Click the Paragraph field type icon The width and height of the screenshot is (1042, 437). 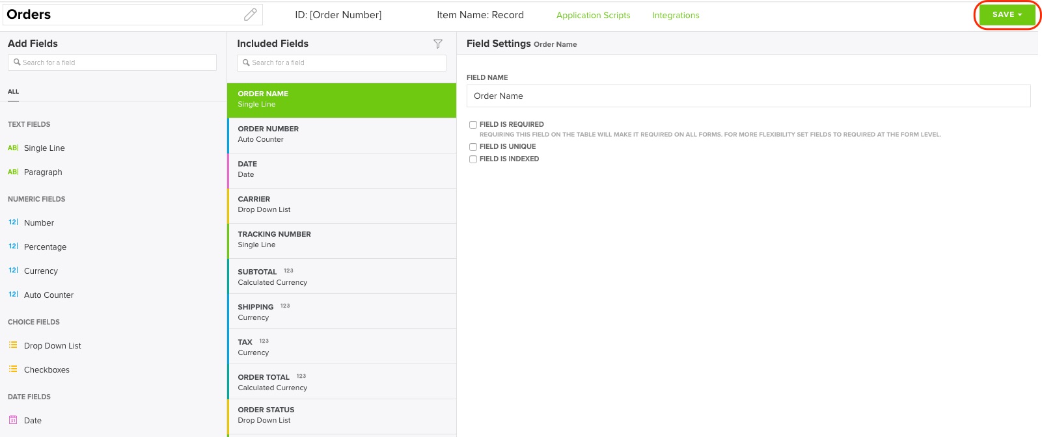13,172
